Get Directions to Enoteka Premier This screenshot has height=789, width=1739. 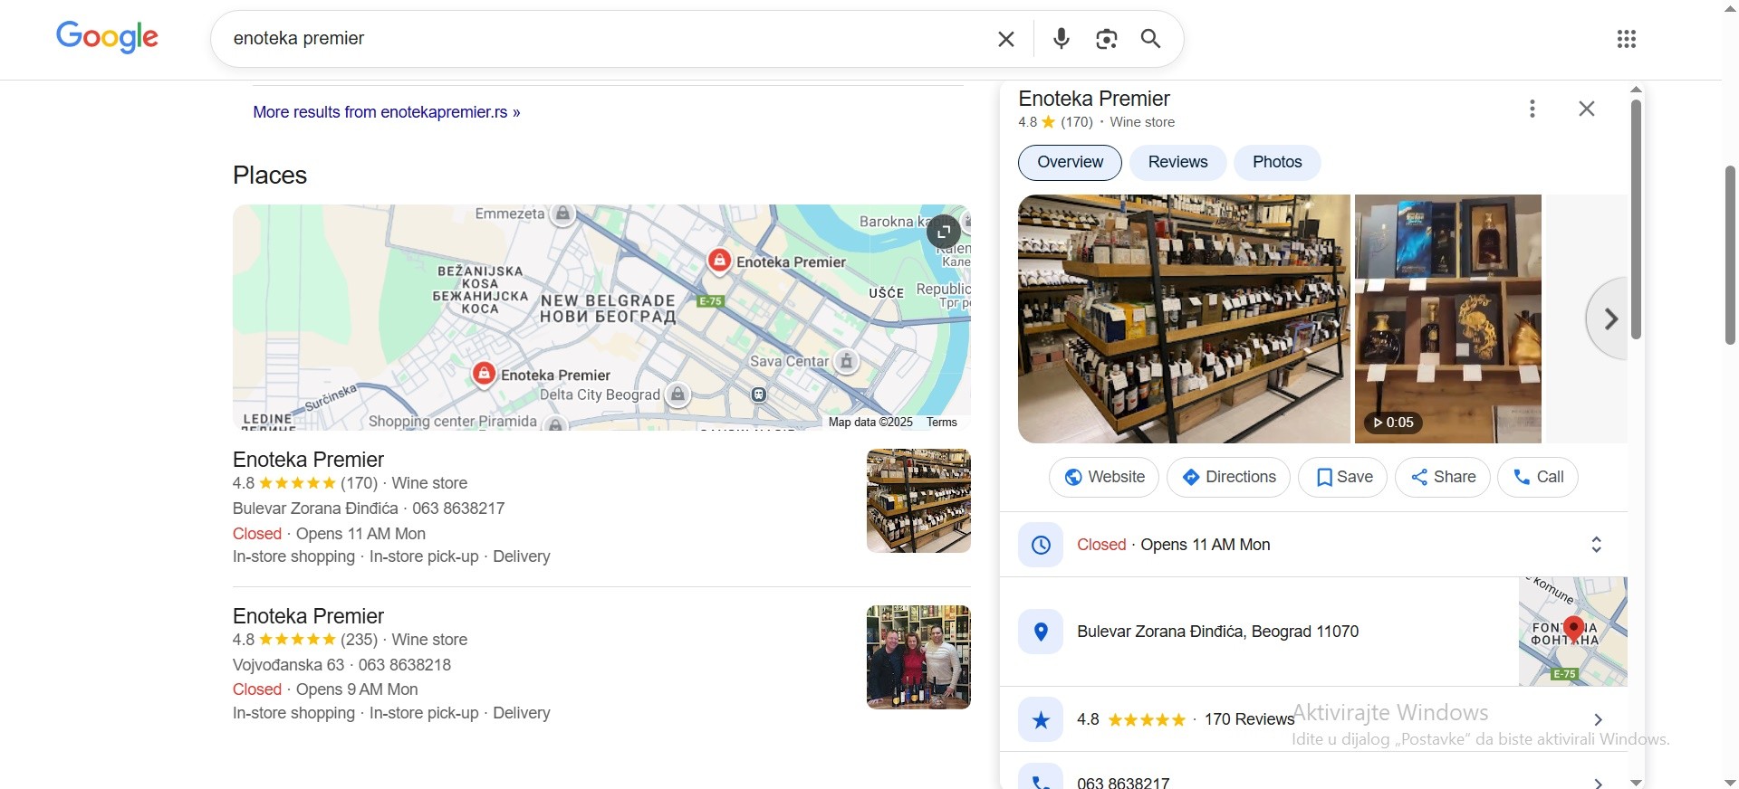1228,477
